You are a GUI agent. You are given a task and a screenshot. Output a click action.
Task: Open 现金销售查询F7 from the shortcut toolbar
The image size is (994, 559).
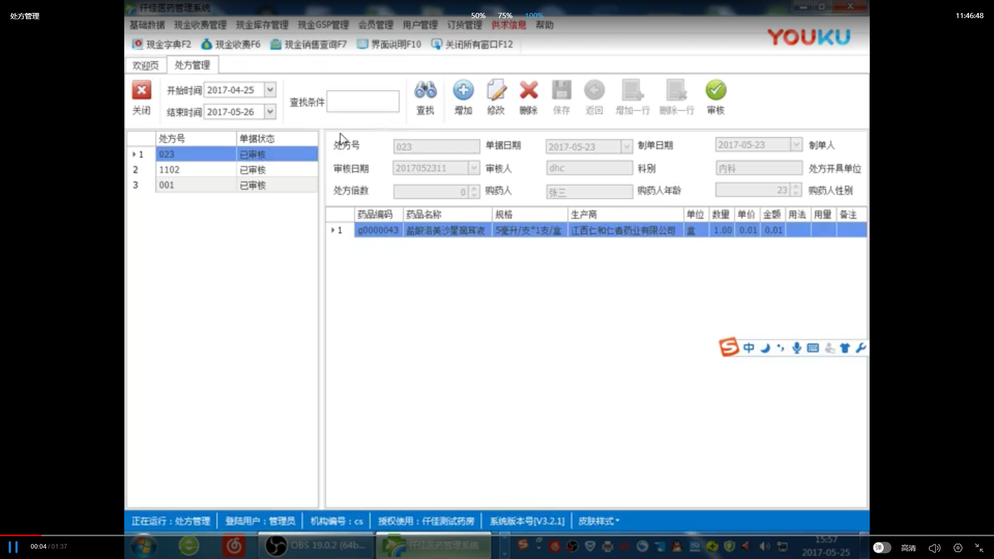pos(309,45)
